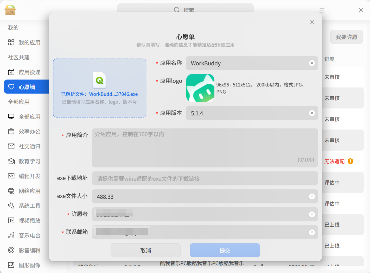The image size is (370, 273).
Task: Click the search magnifier icon in top bar
Action: 177,10
